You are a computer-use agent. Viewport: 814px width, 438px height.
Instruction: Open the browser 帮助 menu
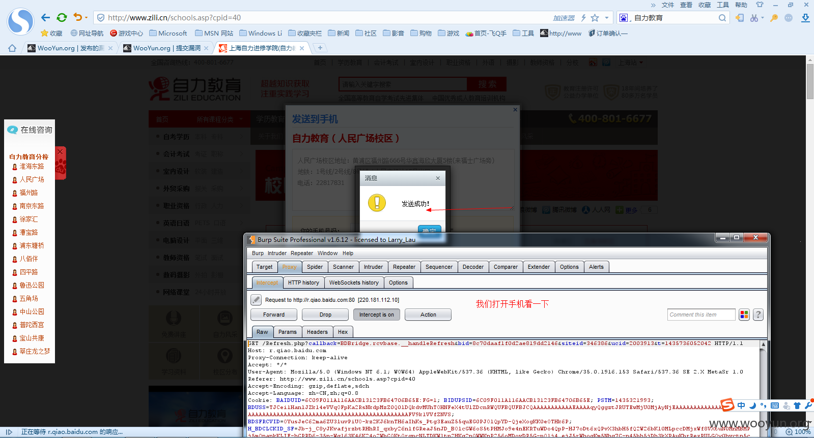pyautogui.click(x=741, y=5)
